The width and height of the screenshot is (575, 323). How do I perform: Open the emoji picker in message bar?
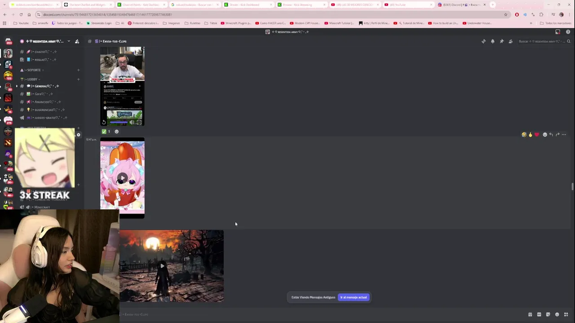click(x=557, y=314)
